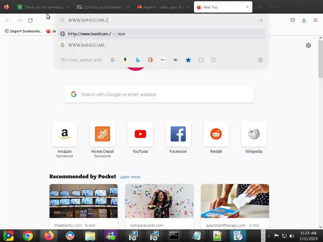Click the Import bookmarks toolbar item
The image size is (323, 242).
23,31
